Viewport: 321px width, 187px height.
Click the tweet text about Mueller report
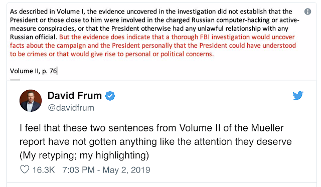(x=155, y=141)
